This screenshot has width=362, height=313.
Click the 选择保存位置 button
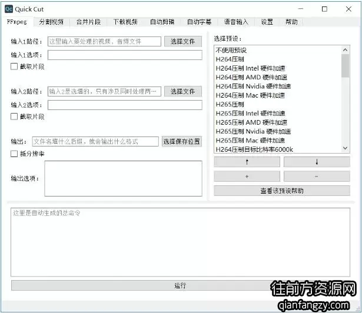point(182,141)
